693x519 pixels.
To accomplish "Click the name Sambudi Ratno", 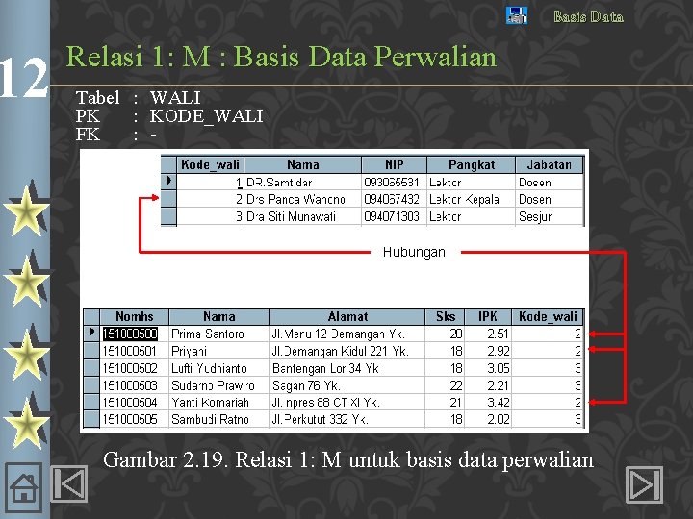I will click(211, 419).
